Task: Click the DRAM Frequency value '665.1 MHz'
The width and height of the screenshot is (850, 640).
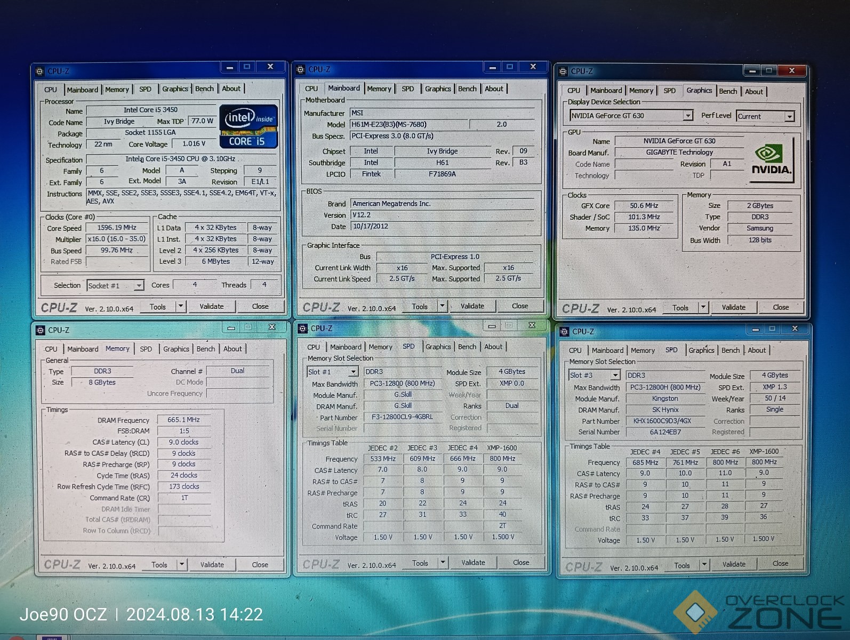Action: (x=183, y=420)
